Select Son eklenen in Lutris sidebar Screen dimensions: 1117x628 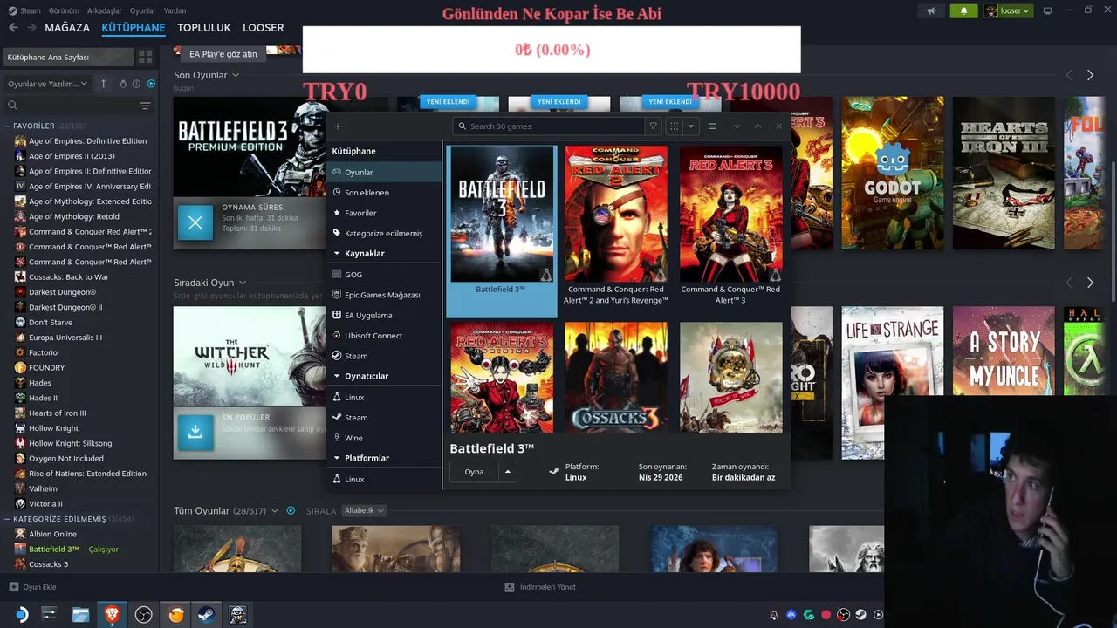point(385,192)
